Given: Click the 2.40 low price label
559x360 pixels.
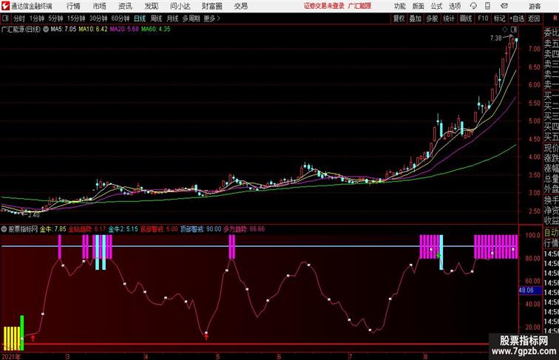Looking at the screenshot, I should point(33,215).
